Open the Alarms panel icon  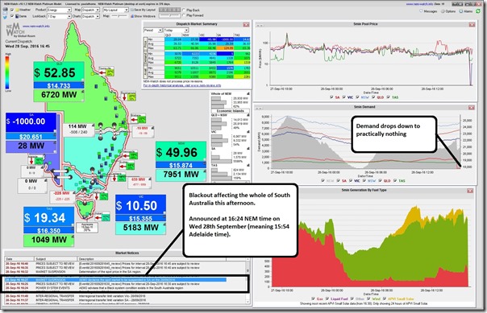(461, 11)
